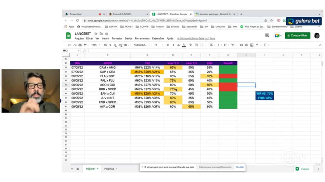Open text wrapping dropdown
This screenshot has width=325, height=182.
pos(226,45)
